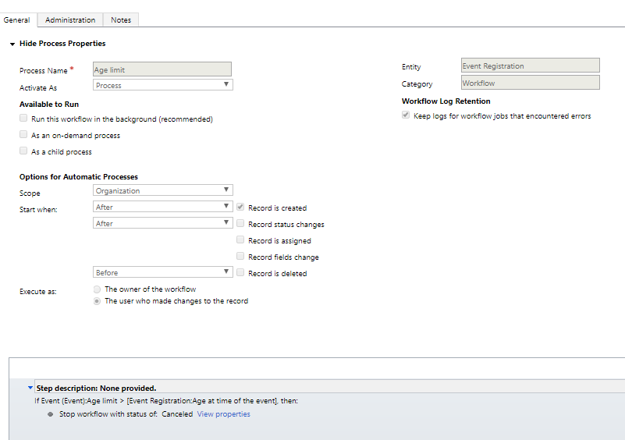Check Record fields change checkbox
The height and width of the screenshot is (440, 625).
click(x=240, y=257)
